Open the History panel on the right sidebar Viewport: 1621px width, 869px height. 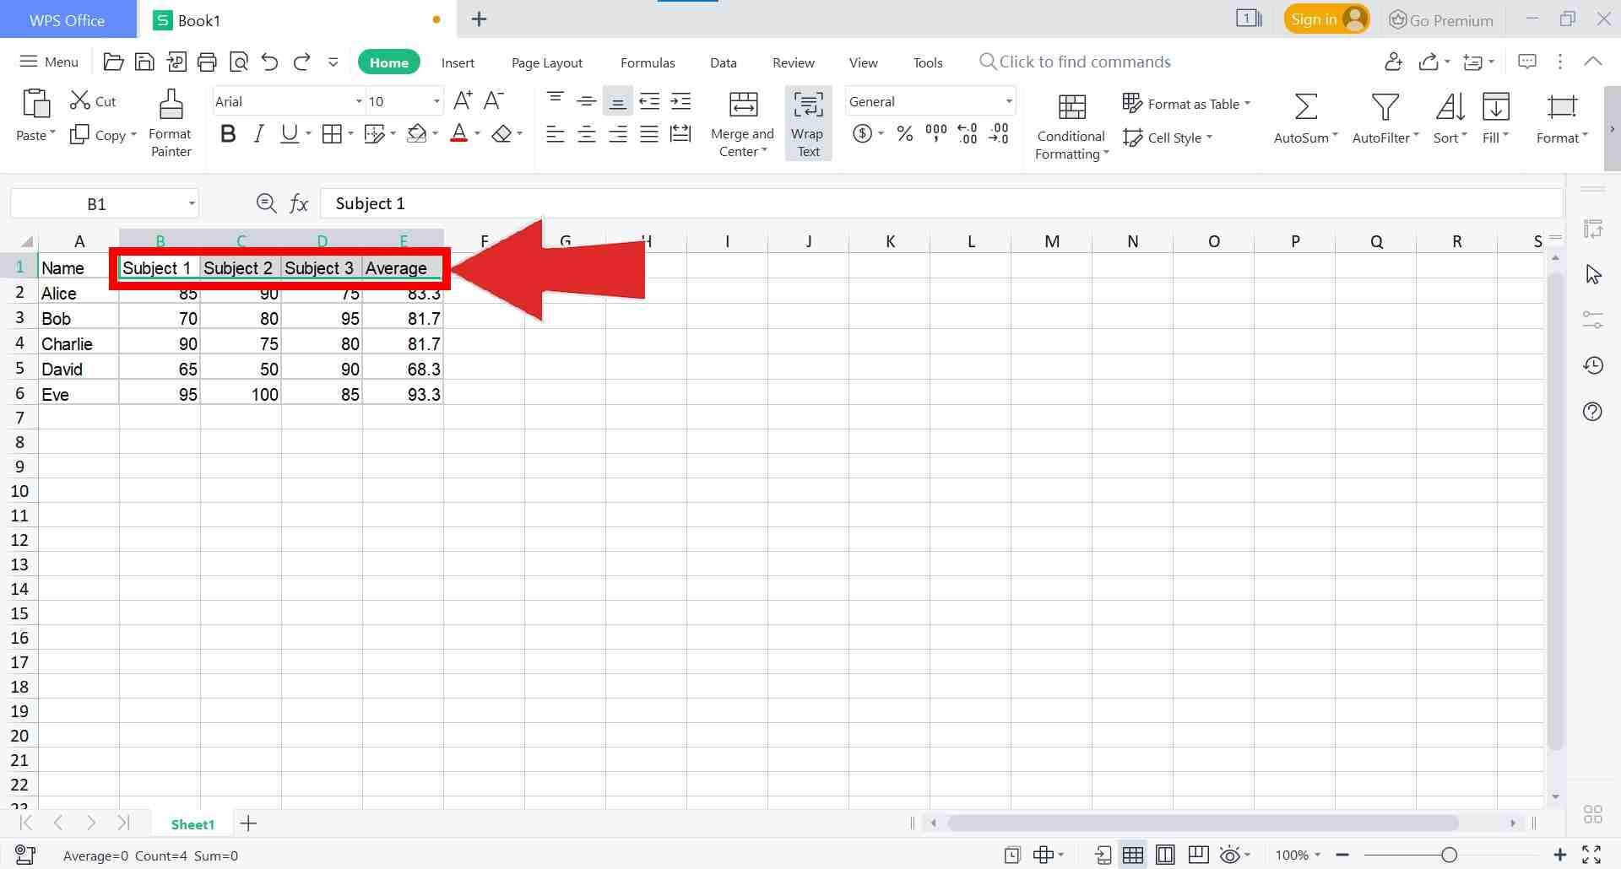(x=1592, y=365)
